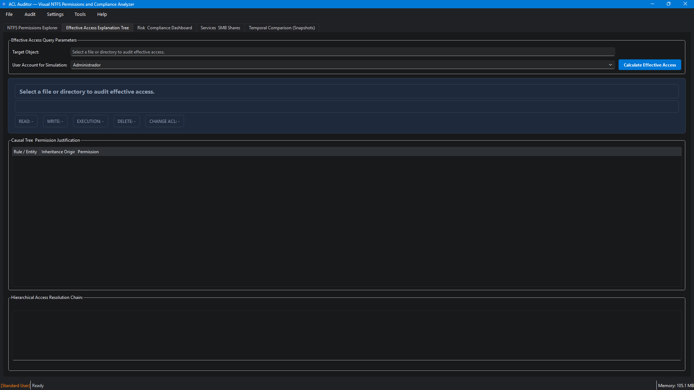Select Effective Access Explanation Tree tab
The height and width of the screenshot is (390, 694).
click(97, 28)
